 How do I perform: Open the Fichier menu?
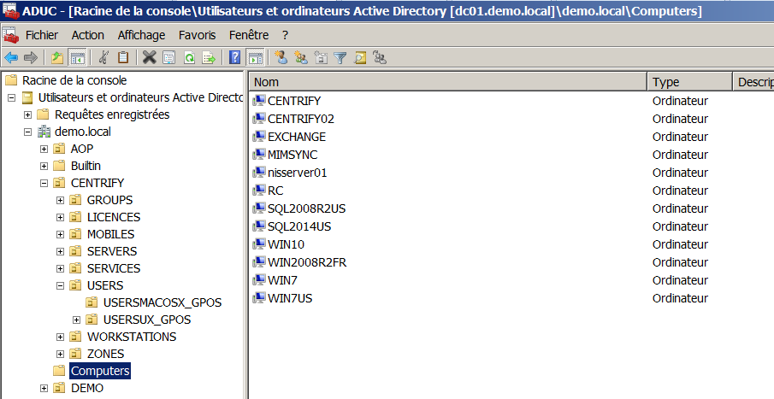tap(41, 35)
